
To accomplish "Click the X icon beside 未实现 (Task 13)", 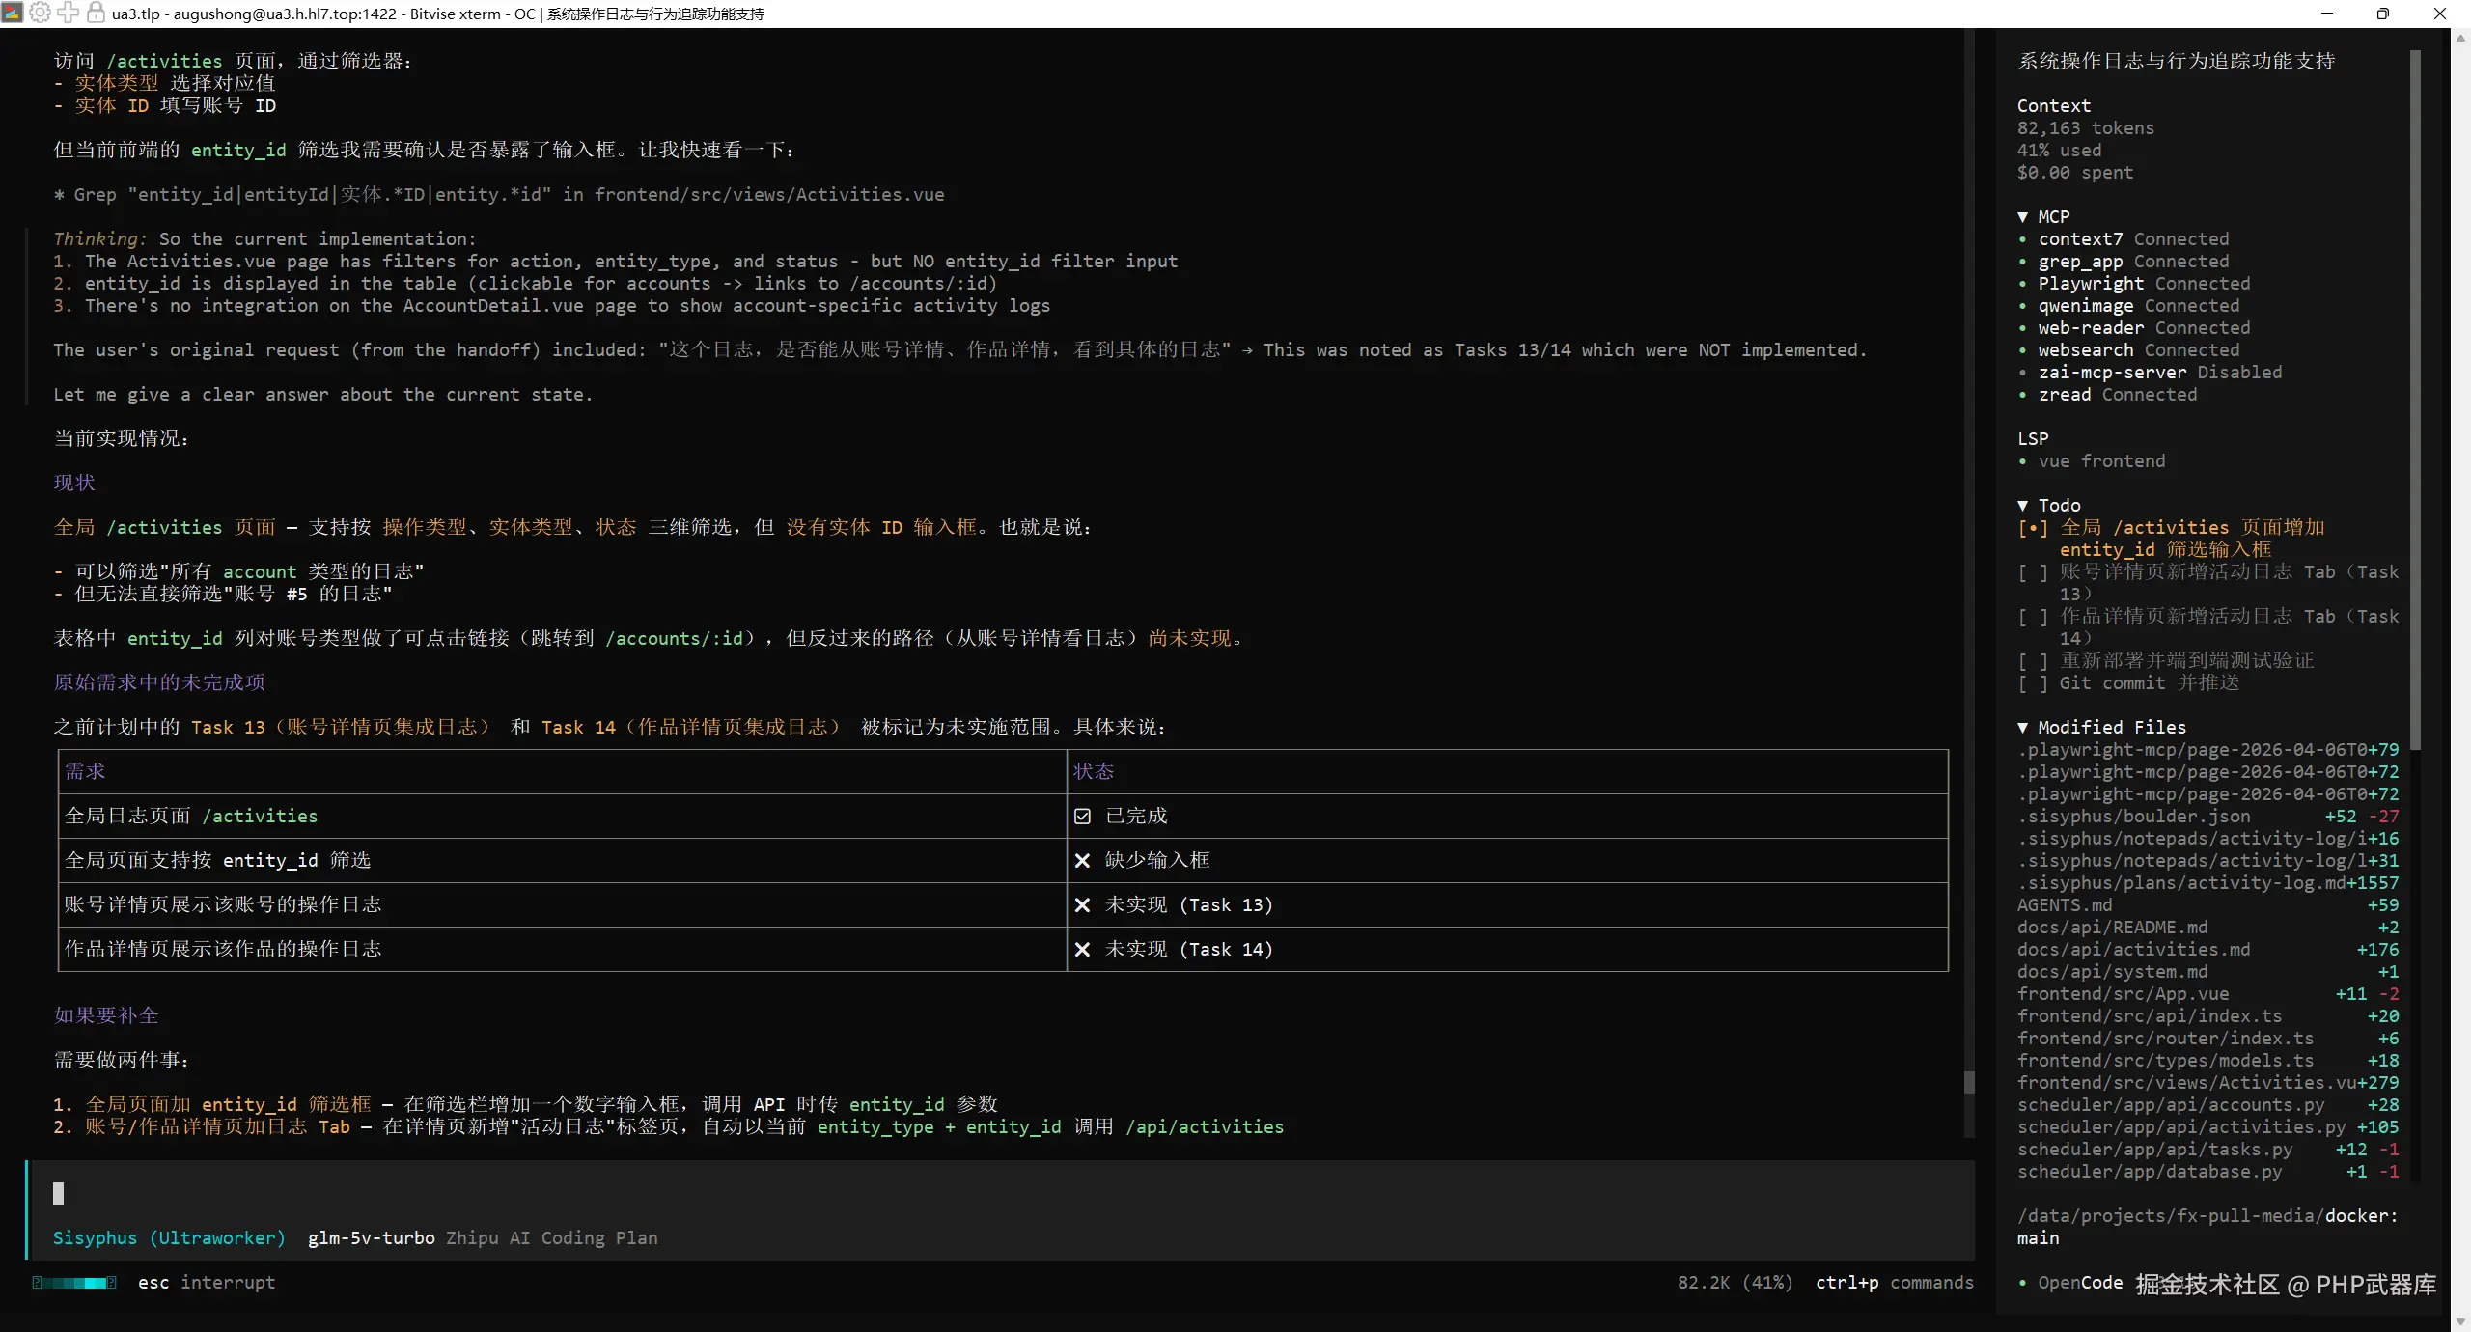I will pos(1082,905).
